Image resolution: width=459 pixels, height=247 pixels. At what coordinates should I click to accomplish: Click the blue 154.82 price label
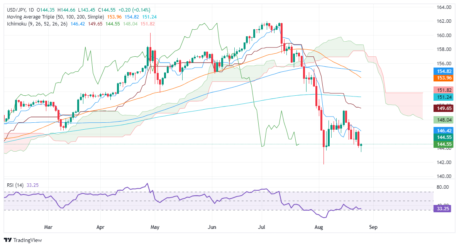443,71
